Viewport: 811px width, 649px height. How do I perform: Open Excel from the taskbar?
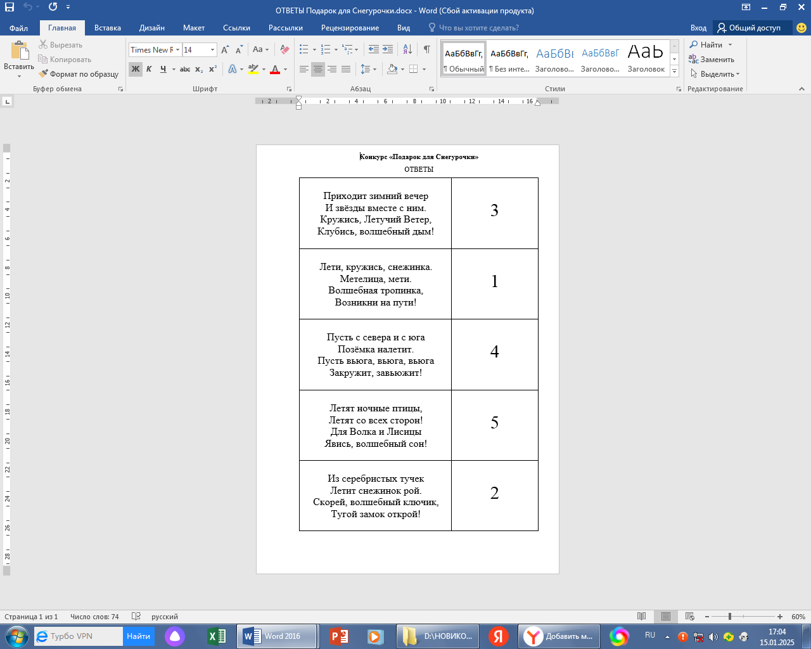coord(217,636)
